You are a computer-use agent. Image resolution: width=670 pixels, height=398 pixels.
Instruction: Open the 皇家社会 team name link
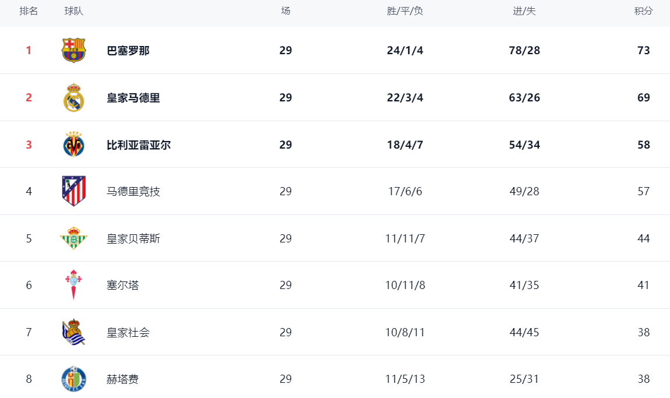click(128, 333)
